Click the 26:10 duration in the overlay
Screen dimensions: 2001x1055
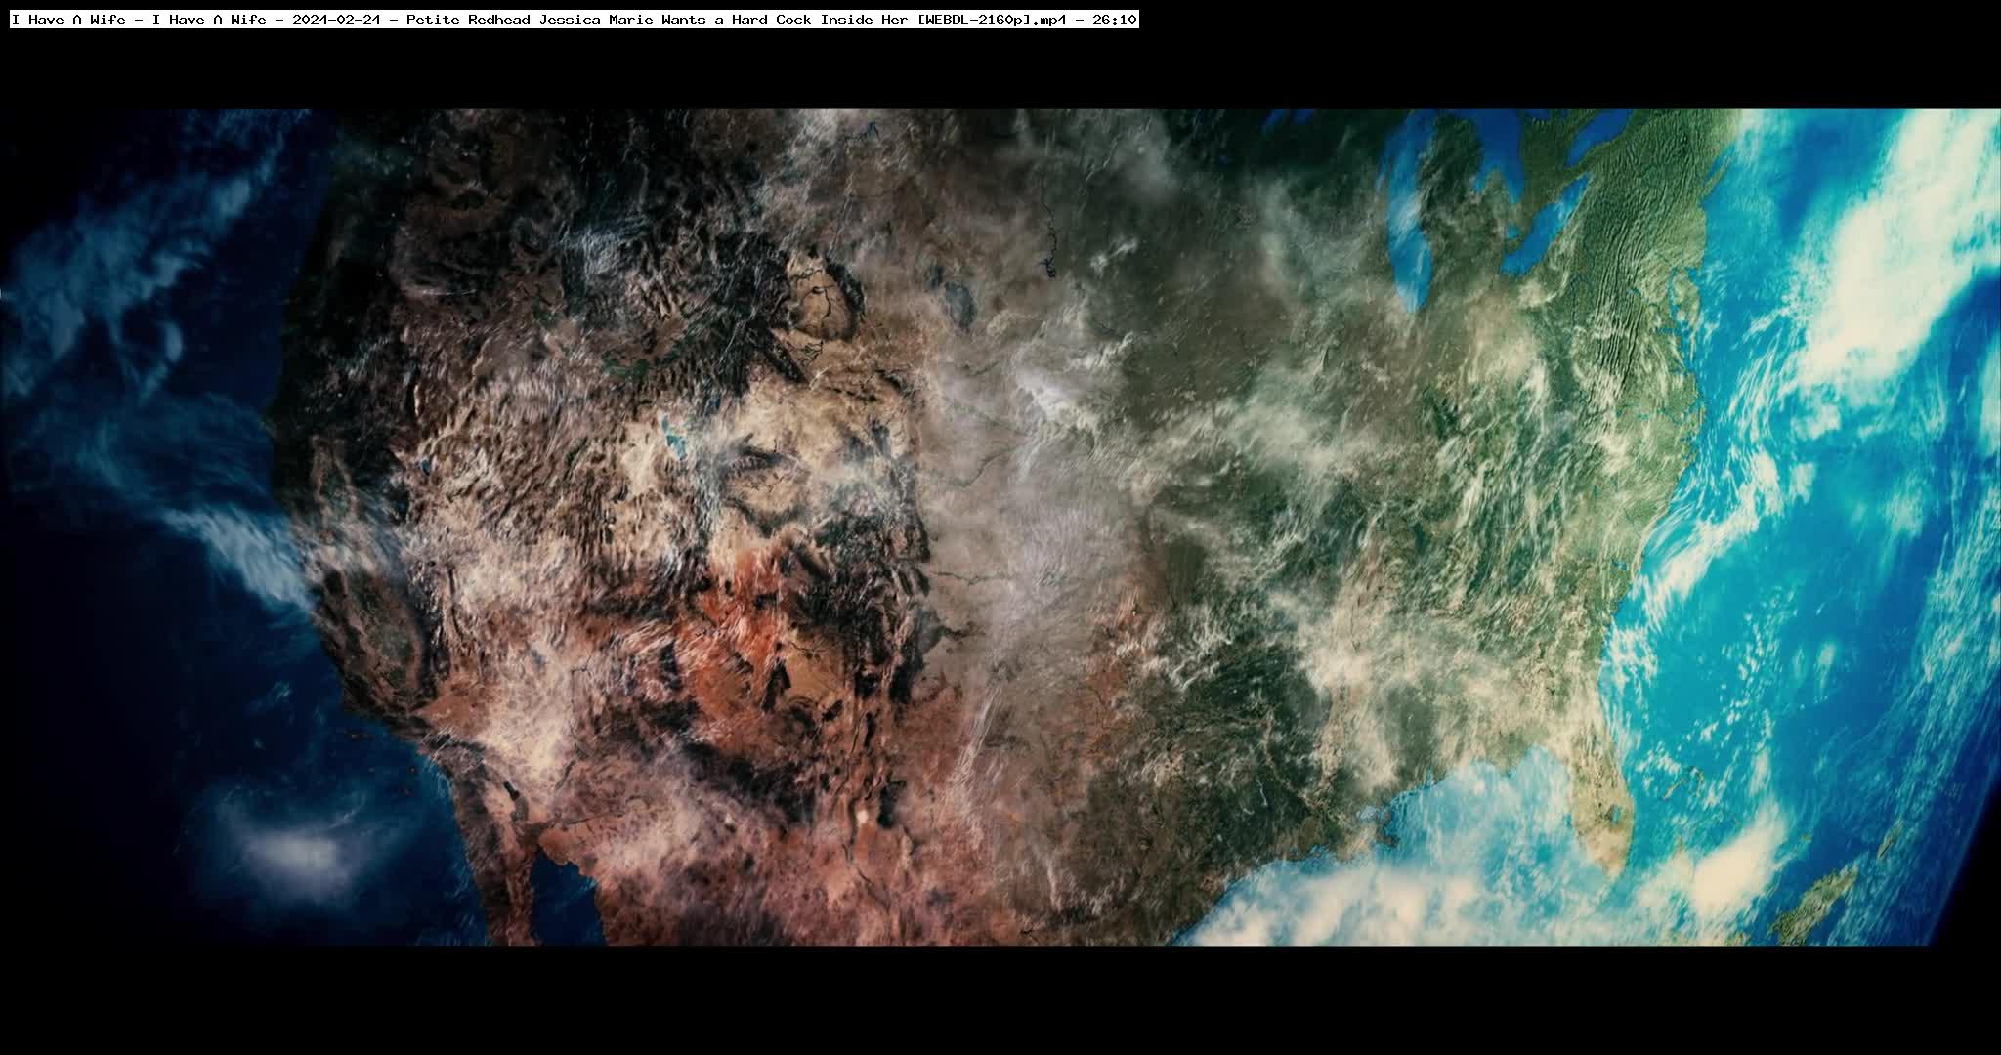[1116, 20]
